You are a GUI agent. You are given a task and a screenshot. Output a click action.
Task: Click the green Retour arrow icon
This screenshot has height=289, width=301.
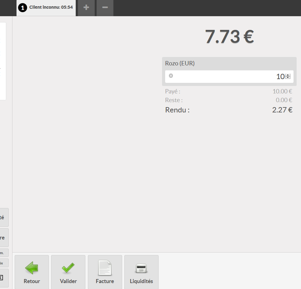pyautogui.click(x=31, y=268)
